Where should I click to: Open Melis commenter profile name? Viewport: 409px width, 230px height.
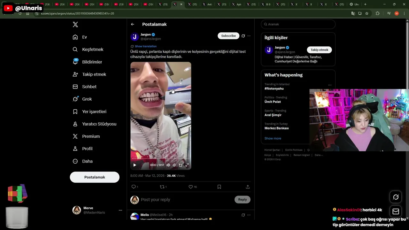click(x=145, y=215)
